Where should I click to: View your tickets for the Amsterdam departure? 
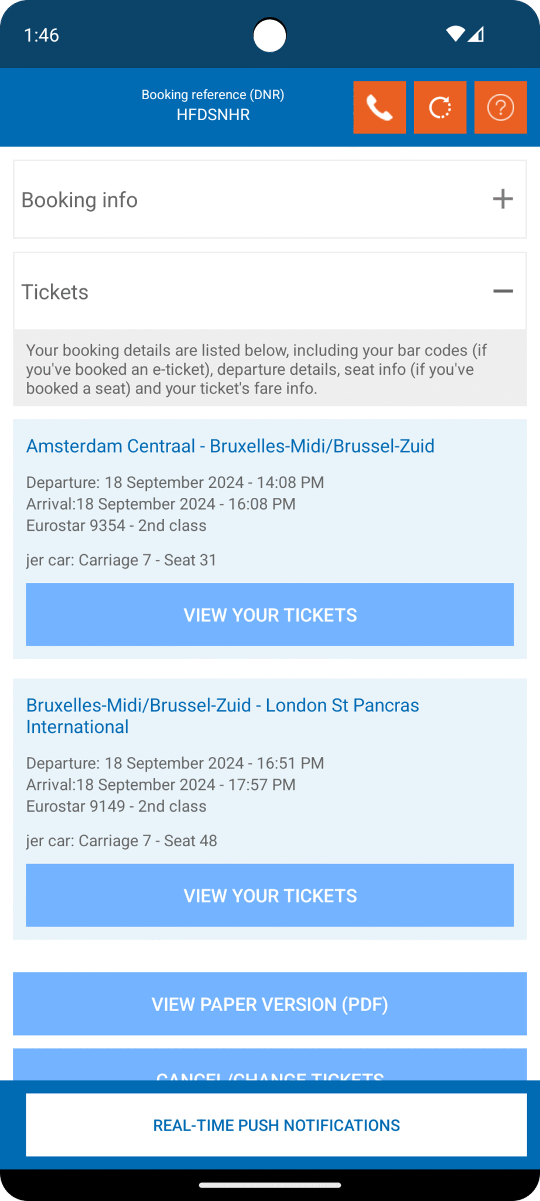[269, 614]
